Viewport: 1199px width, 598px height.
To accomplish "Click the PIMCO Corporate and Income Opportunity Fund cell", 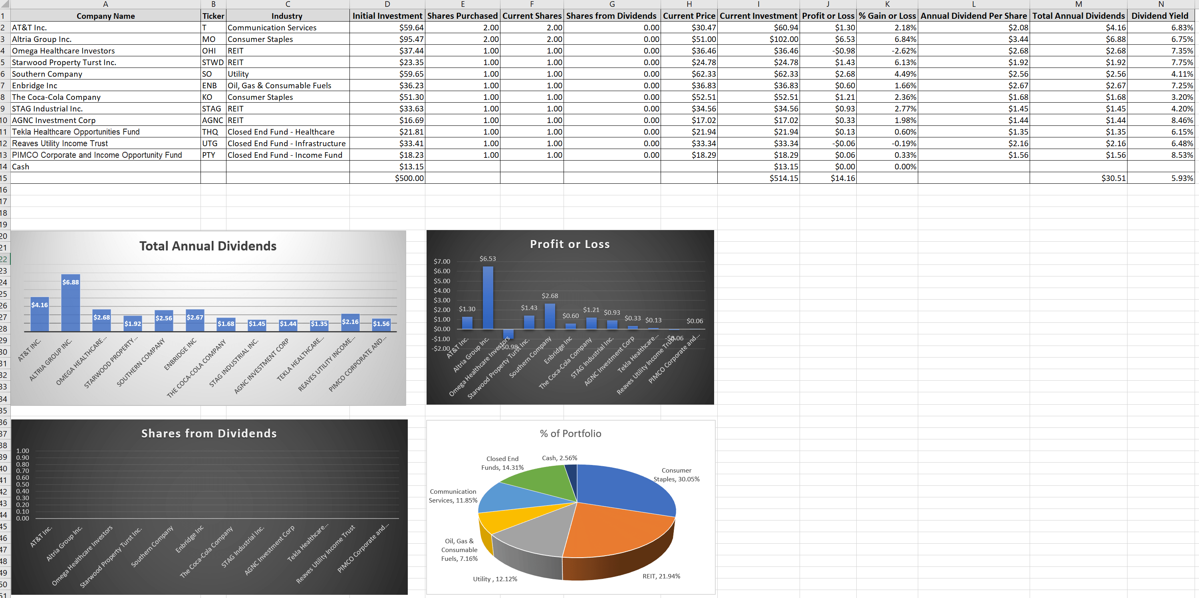I will click(x=106, y=155).
